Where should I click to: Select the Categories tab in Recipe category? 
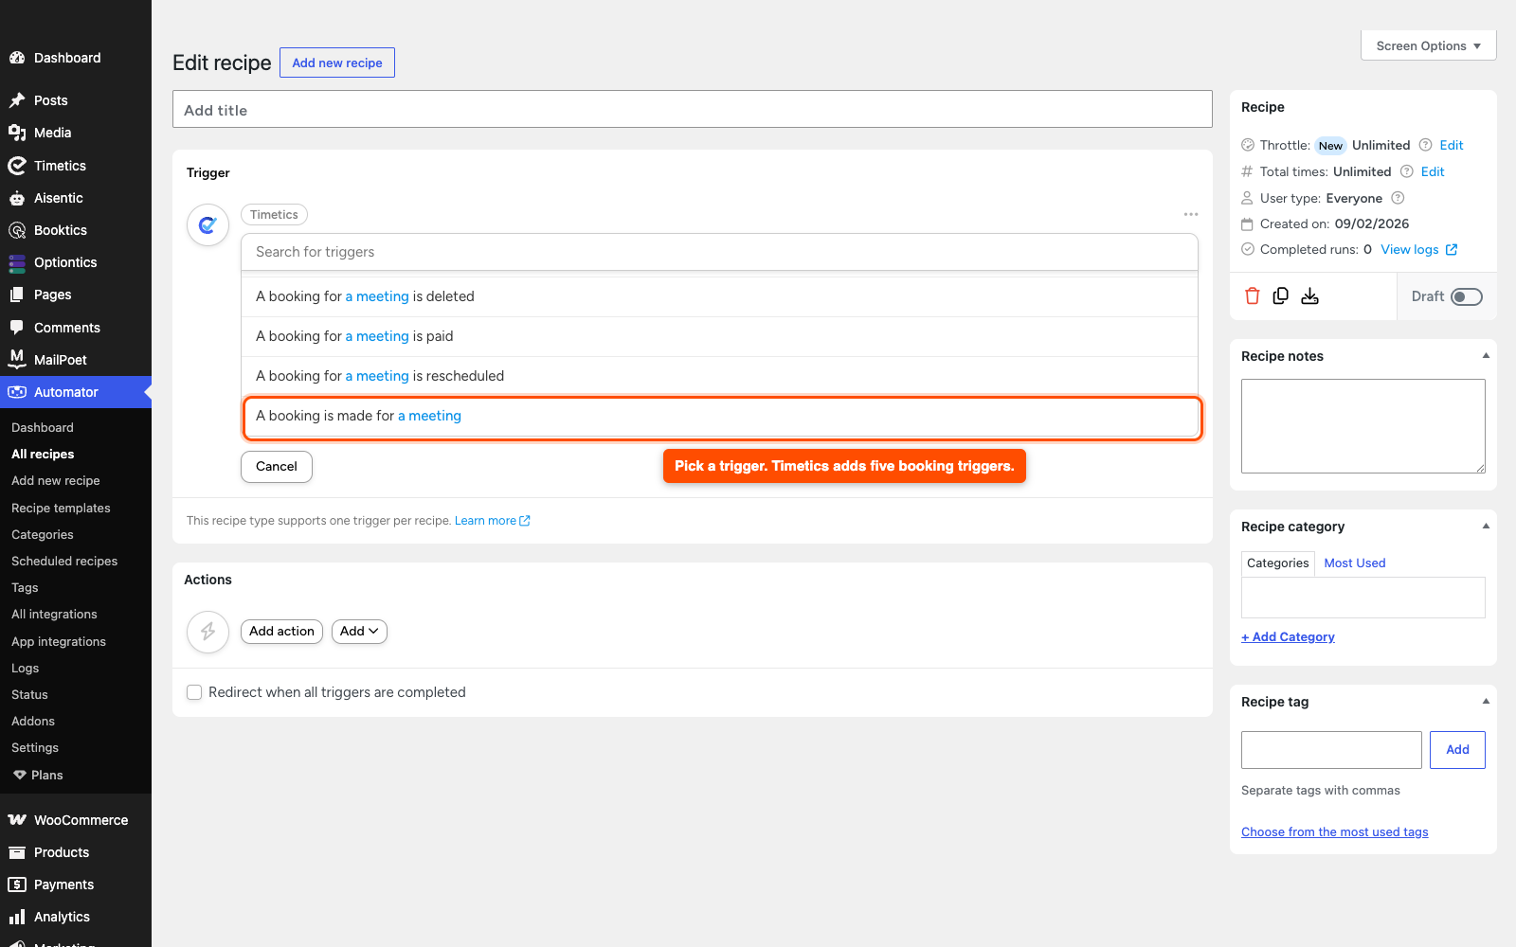pyautogui.click(x=1278, y=563)
